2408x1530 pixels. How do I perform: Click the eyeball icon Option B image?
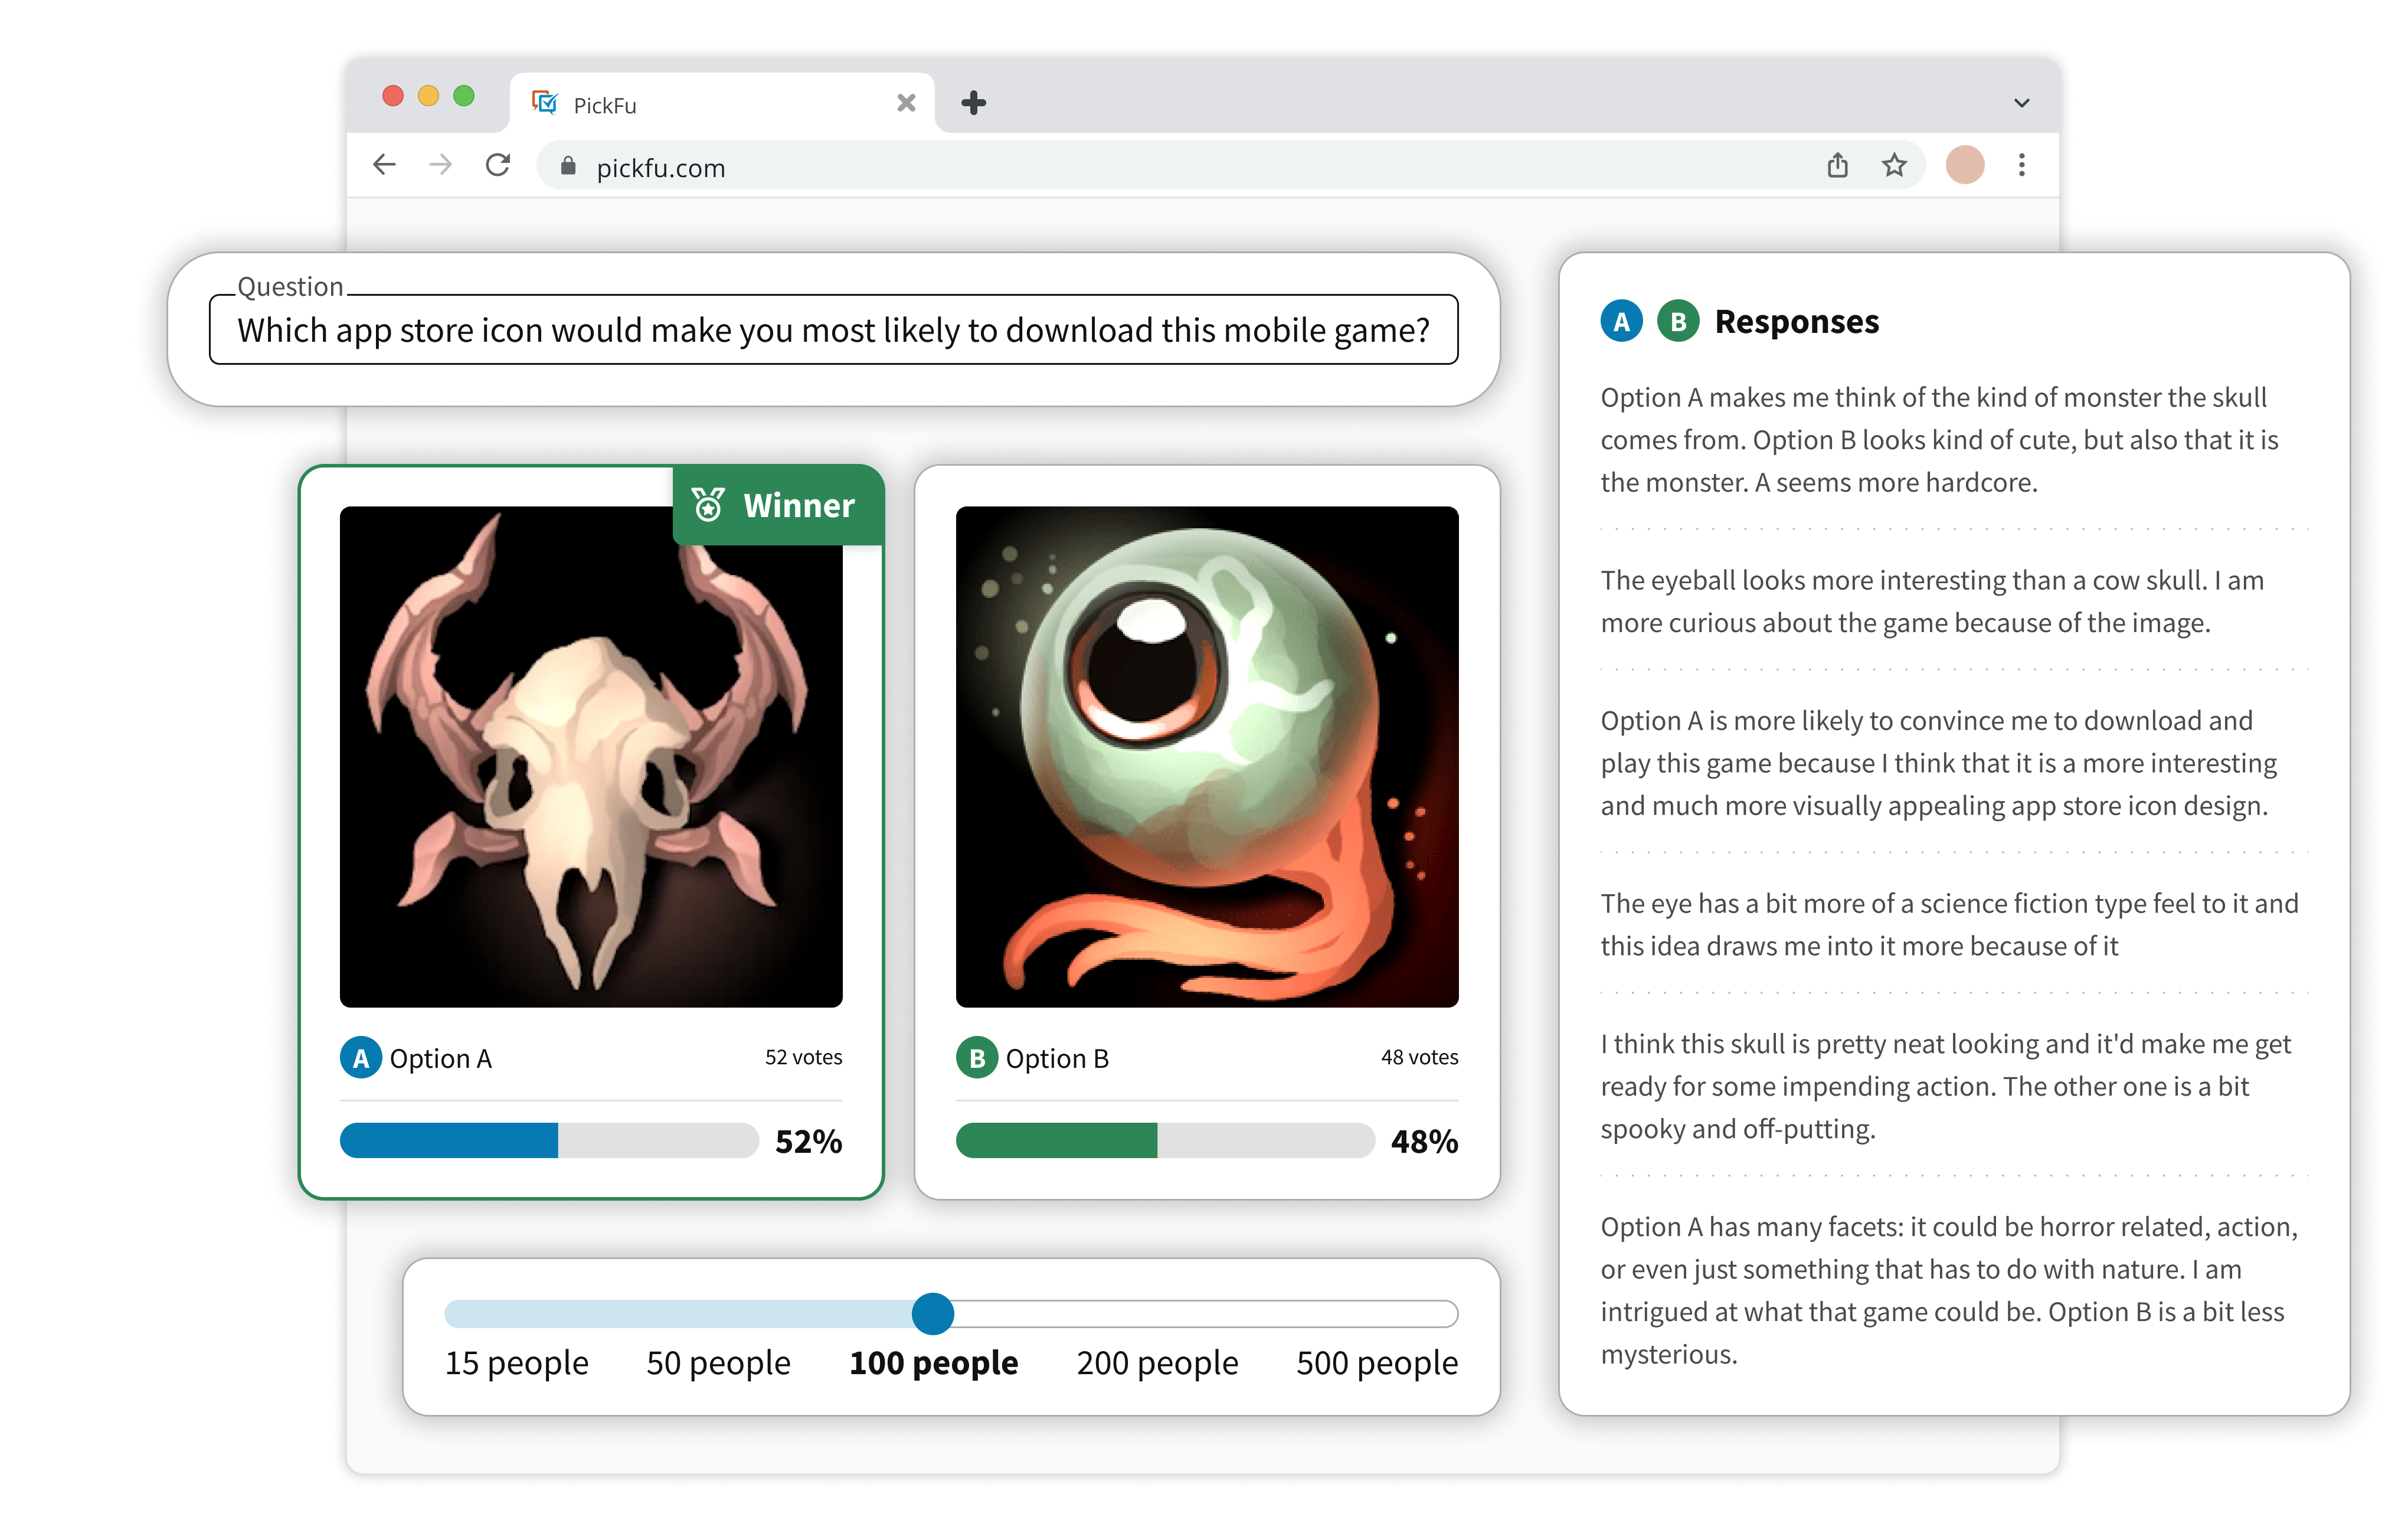click(1206, 756)
